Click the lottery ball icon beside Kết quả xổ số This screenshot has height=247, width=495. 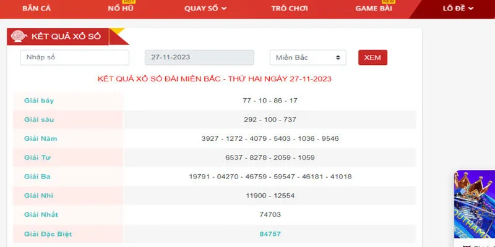[19, 36]
